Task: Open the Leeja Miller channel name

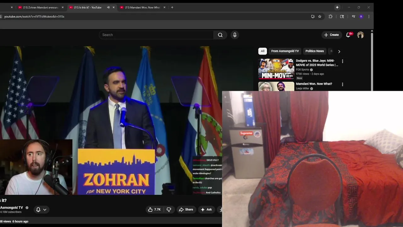Action: (x=303, y=89)
